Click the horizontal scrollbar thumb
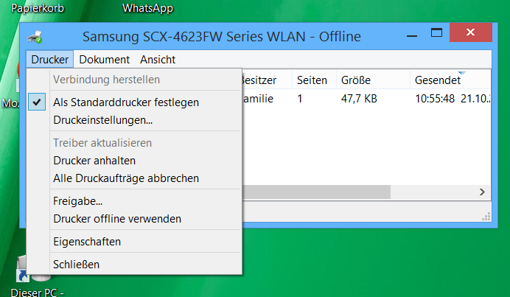510x297 pixels. click(x=316, y=192)
